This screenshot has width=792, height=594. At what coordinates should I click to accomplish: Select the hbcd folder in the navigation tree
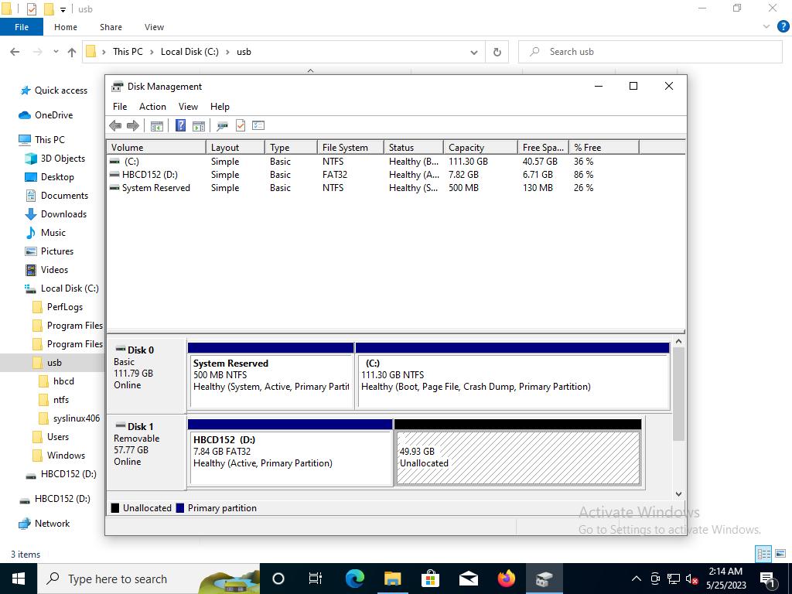click(x=63, y=381)
